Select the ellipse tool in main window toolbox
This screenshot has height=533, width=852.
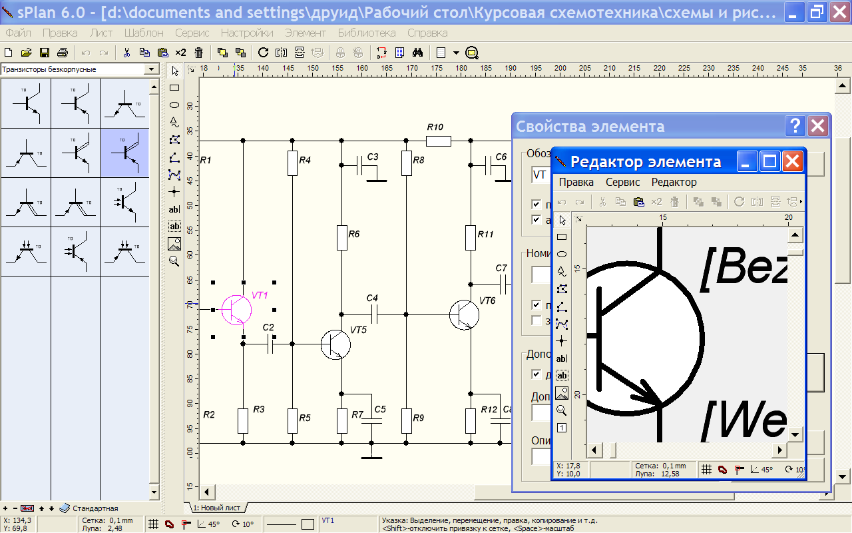click(174, 105)
